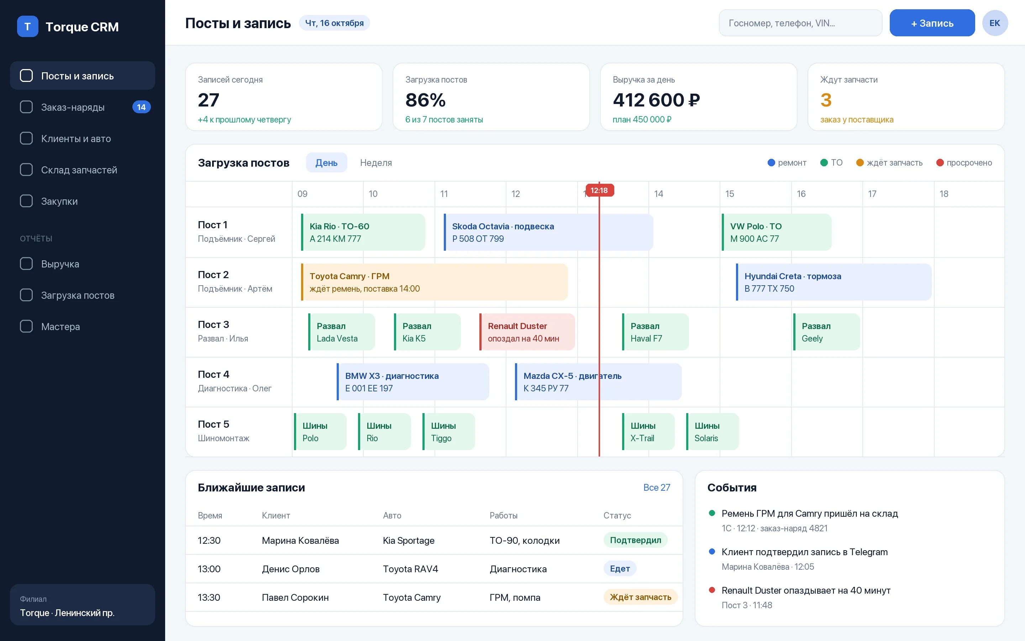
Task: Open the Филиал Torque · Ленинский пр. selector
Action: click(x=83, y=605)
